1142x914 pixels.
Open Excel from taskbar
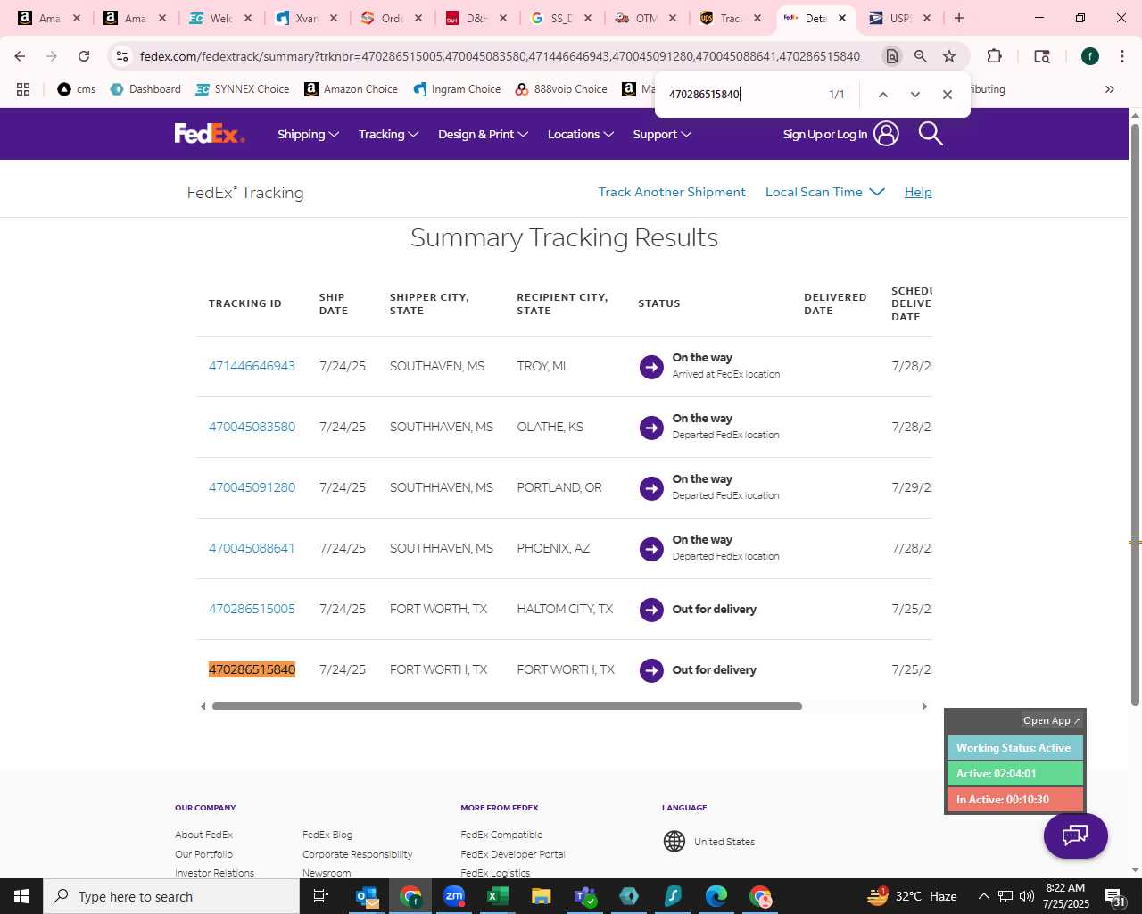tap(498, 896)
